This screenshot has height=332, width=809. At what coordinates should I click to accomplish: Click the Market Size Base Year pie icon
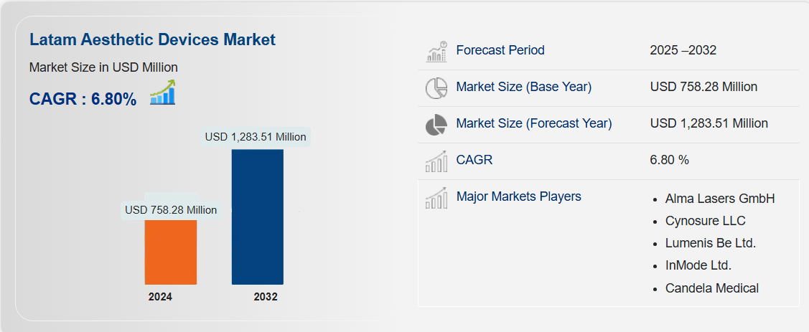[x=436, y=87]
